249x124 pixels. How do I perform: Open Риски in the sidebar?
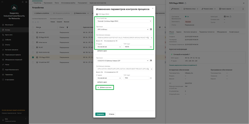7,65
